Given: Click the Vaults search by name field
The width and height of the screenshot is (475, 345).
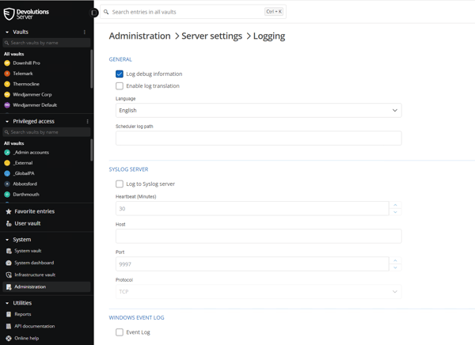Looking at the screenshot, I should 47,43.
